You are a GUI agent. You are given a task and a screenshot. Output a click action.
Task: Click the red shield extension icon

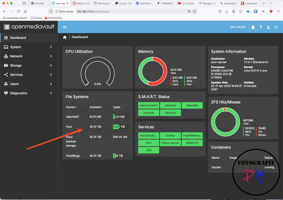click(271, 11)
